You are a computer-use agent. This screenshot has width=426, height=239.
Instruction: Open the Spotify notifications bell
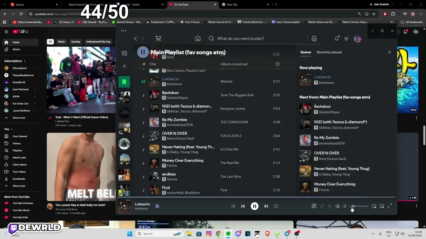pyautogui.click(x=336, y=39)
